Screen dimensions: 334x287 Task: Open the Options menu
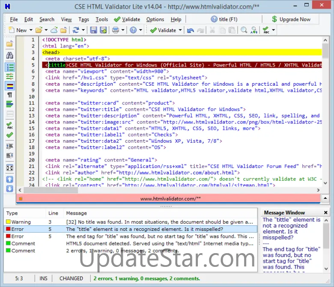tap(155, 19)
